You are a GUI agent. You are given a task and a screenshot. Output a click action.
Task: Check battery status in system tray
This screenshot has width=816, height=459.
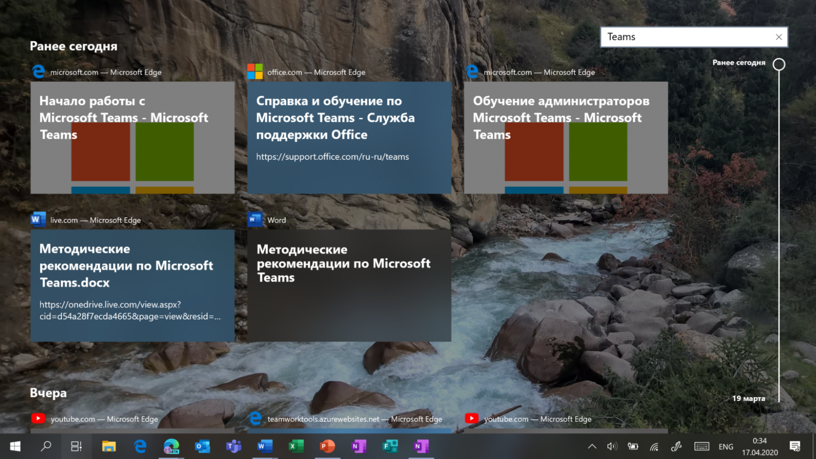(633, 446)
